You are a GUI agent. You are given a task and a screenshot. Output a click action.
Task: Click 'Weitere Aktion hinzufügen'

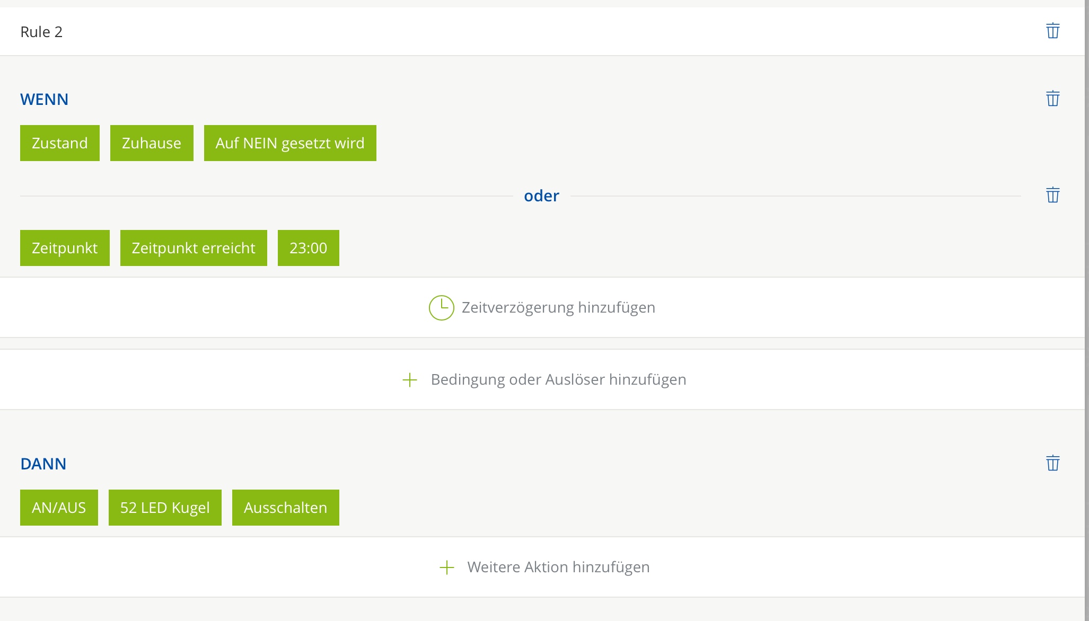tap(558, 567)
